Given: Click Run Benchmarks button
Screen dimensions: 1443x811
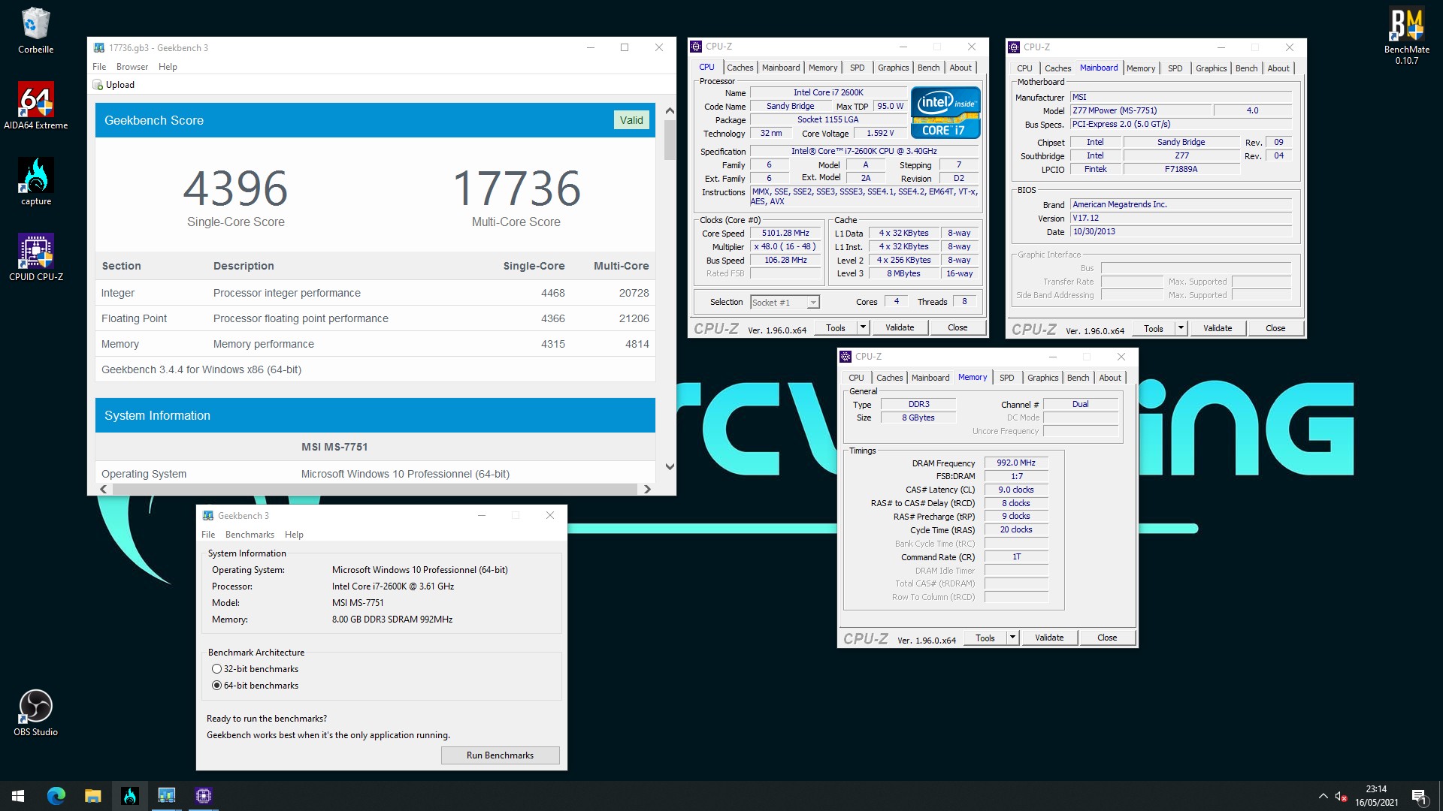Looking at the screenshot, I should [500, 755].
